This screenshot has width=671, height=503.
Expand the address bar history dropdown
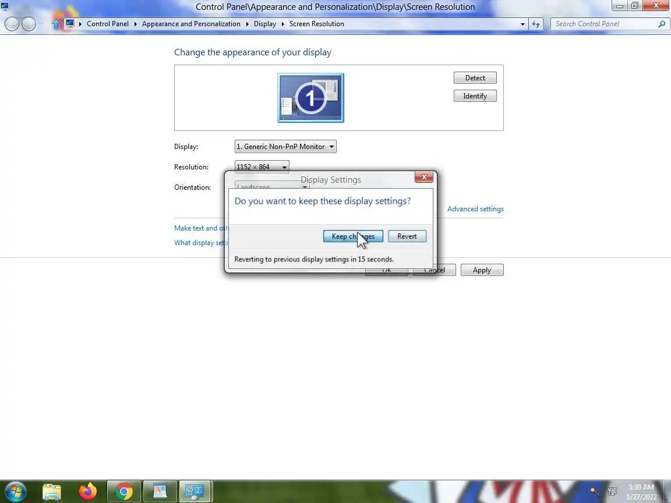(522, 24)
